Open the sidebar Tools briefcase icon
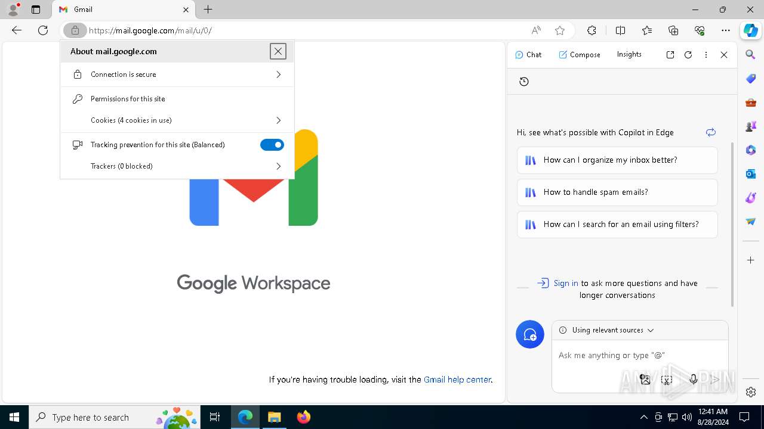The height and width of the screenshot is (429, 764). (751, 102)
